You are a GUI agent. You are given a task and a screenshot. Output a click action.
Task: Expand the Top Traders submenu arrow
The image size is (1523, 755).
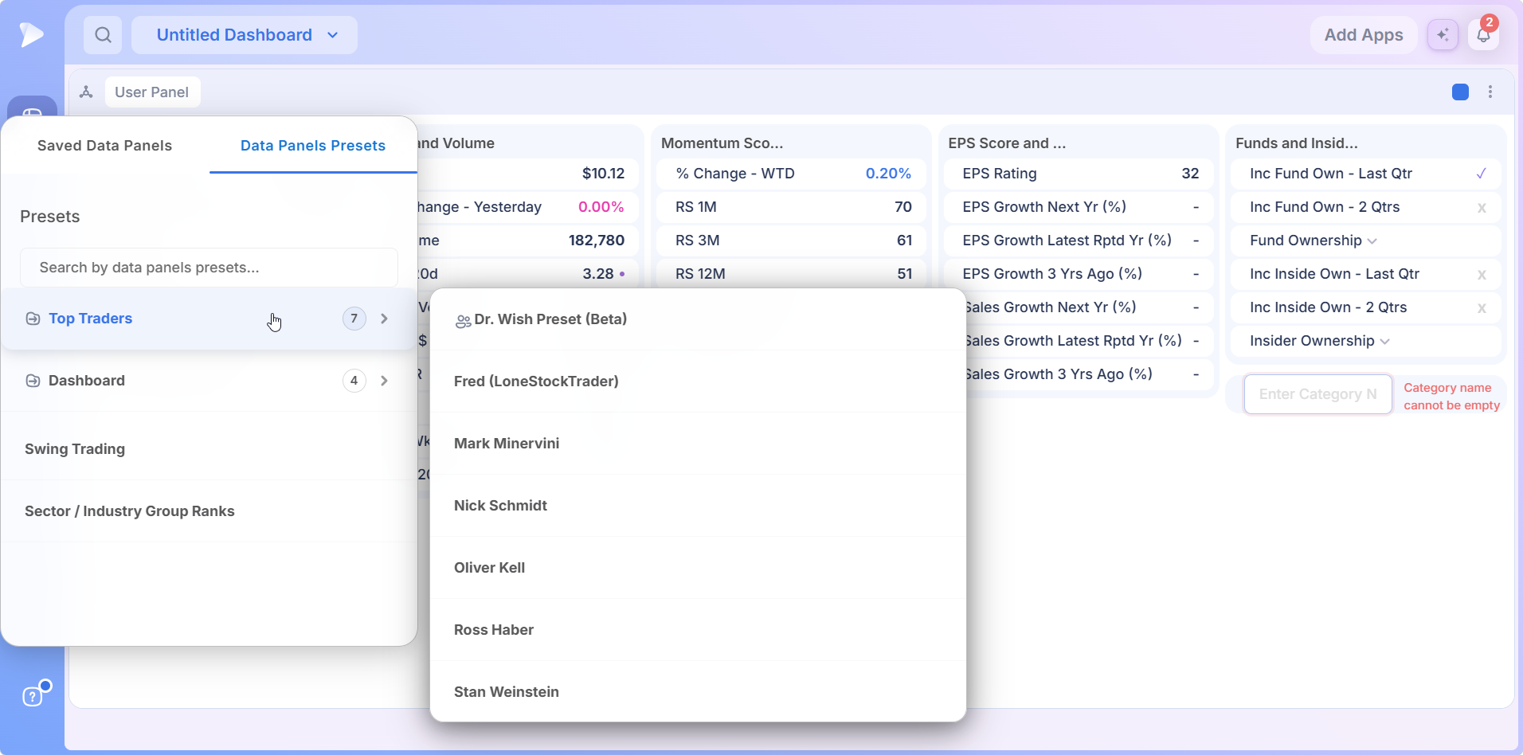pos(384,319)
